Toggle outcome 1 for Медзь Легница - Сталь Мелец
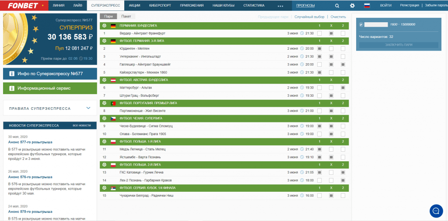This screenshot has width=448, height=221. click(x=319, y=149)
